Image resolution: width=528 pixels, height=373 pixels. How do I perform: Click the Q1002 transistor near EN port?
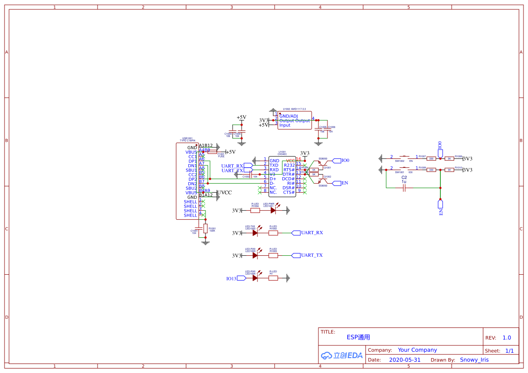point(320,180)
